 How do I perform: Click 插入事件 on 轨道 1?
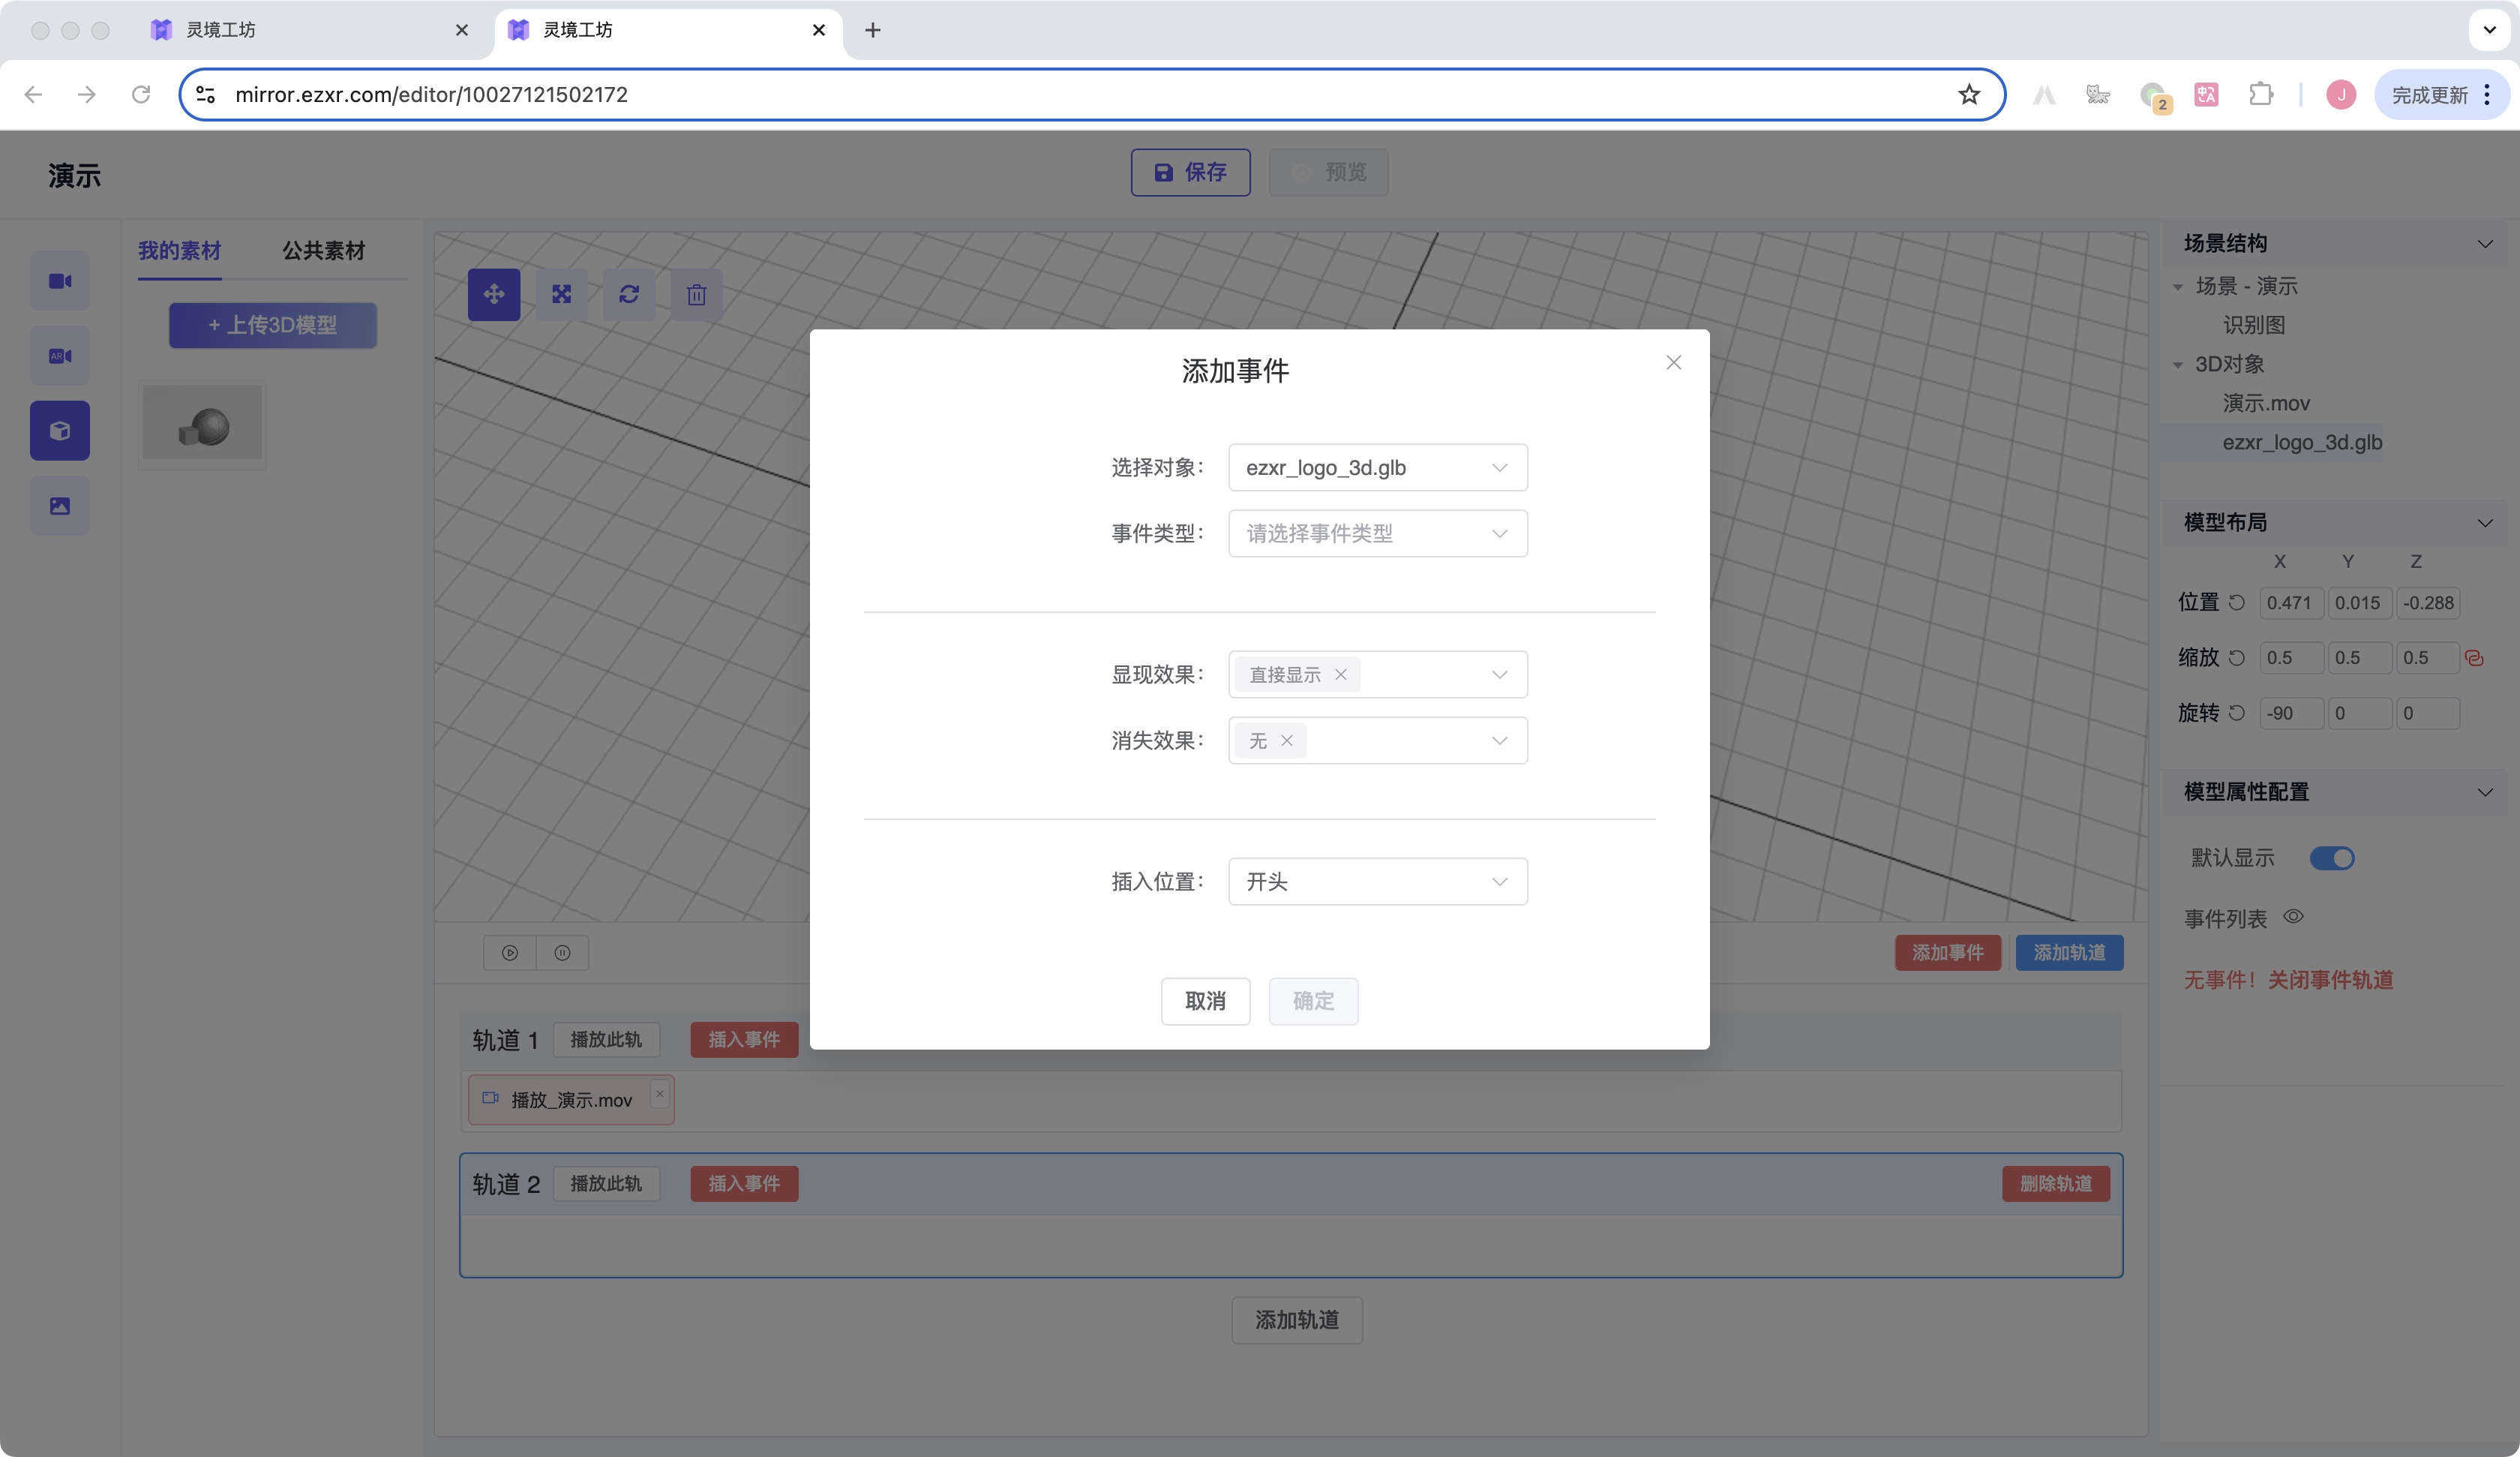(744, 1040)
